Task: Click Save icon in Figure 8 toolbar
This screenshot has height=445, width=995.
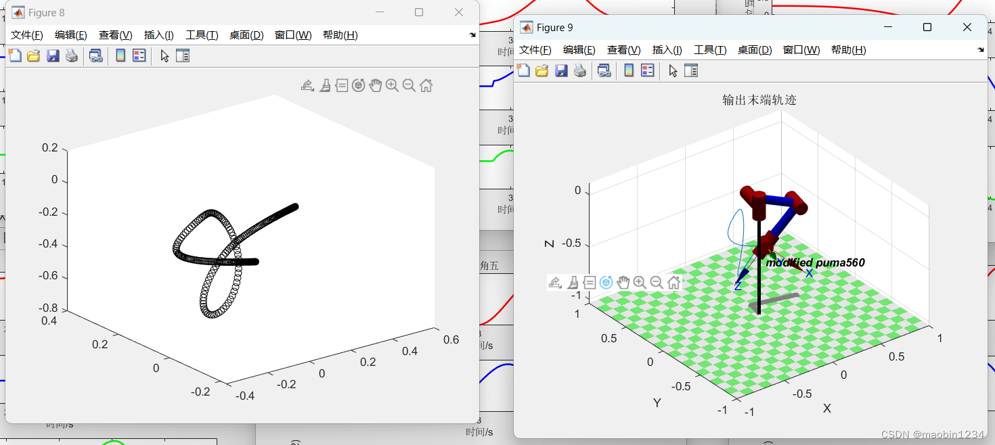Action: (53, 56)
